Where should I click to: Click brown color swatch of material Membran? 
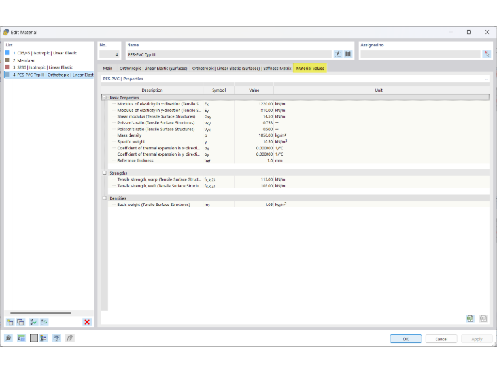[8, 60]
